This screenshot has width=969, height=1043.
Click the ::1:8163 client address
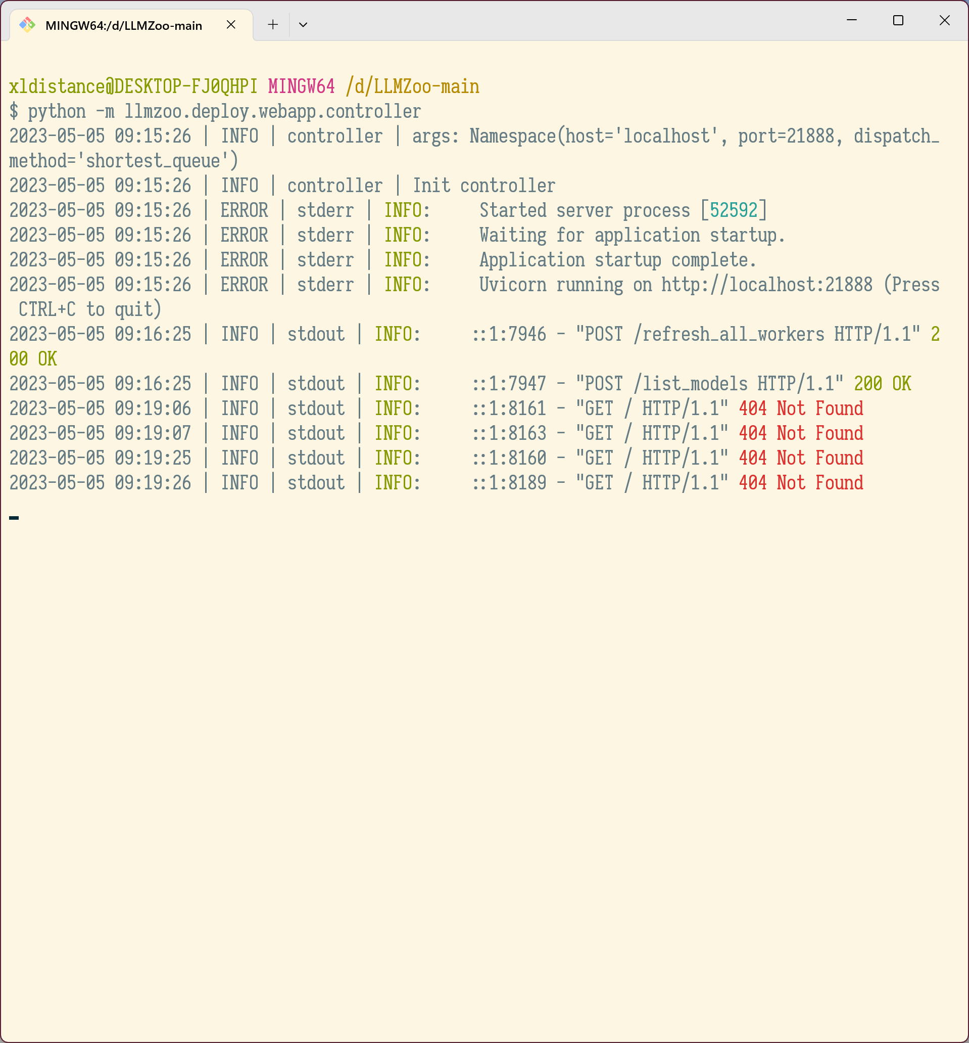pos(509,433)
